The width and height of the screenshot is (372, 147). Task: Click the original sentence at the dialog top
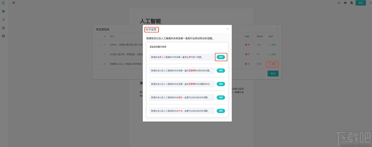(180, 38)
